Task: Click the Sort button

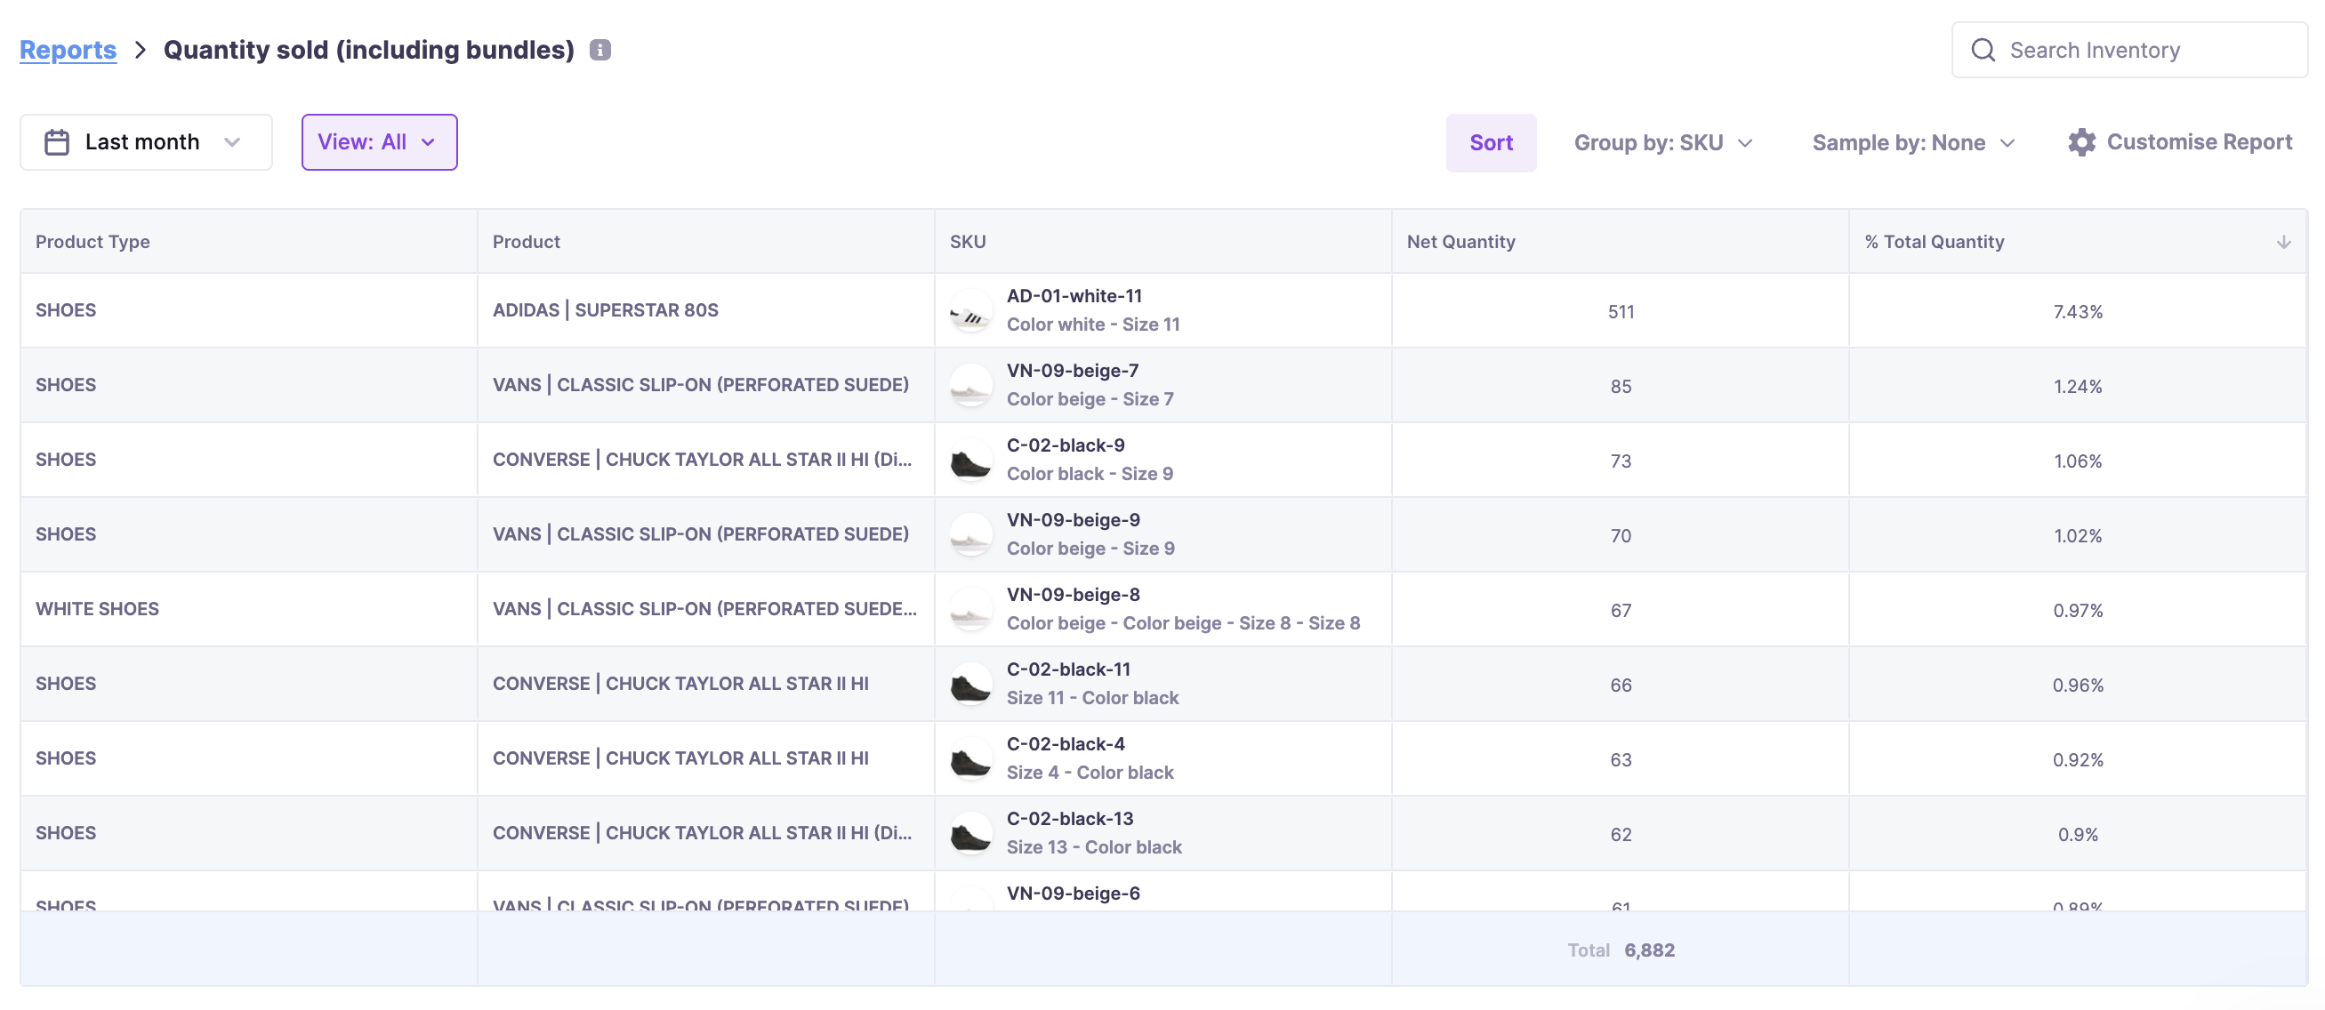Action: [x=1491, y=142]
